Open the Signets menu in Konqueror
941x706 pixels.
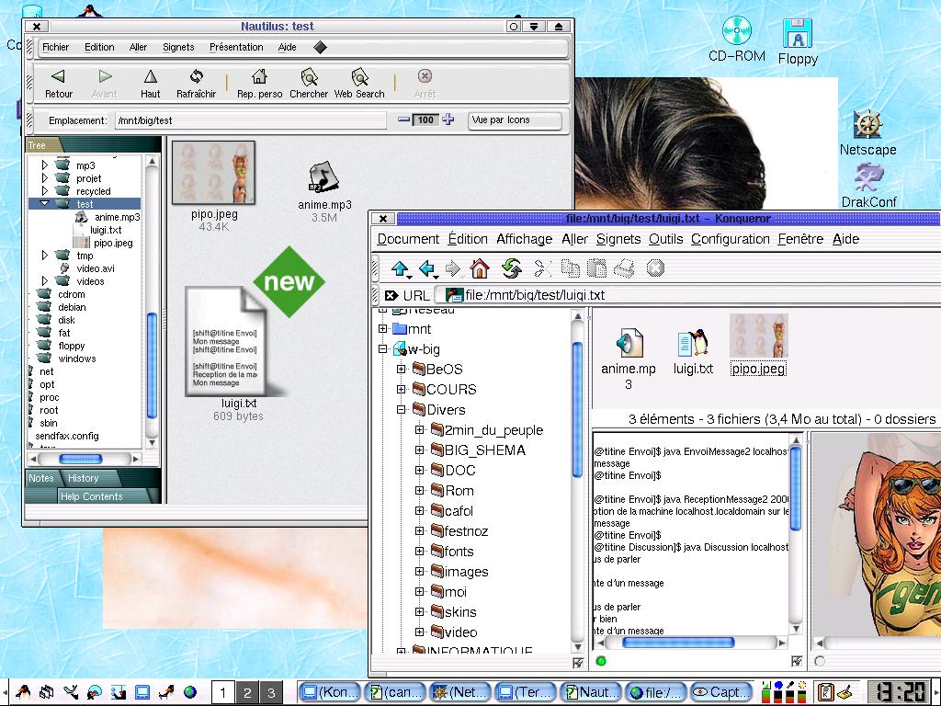coord(618,239)
